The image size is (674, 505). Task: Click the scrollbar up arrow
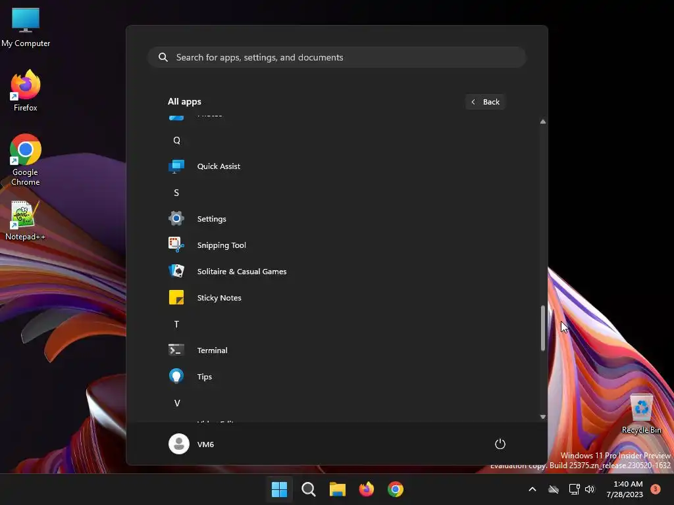coord(543,122)
